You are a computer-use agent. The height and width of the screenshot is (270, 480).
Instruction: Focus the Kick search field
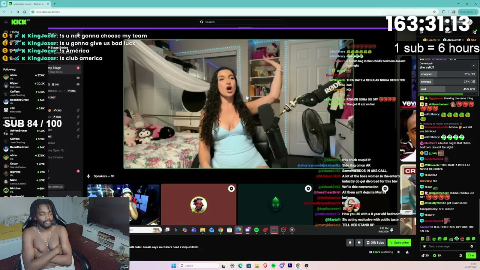(x=240, y=22)
